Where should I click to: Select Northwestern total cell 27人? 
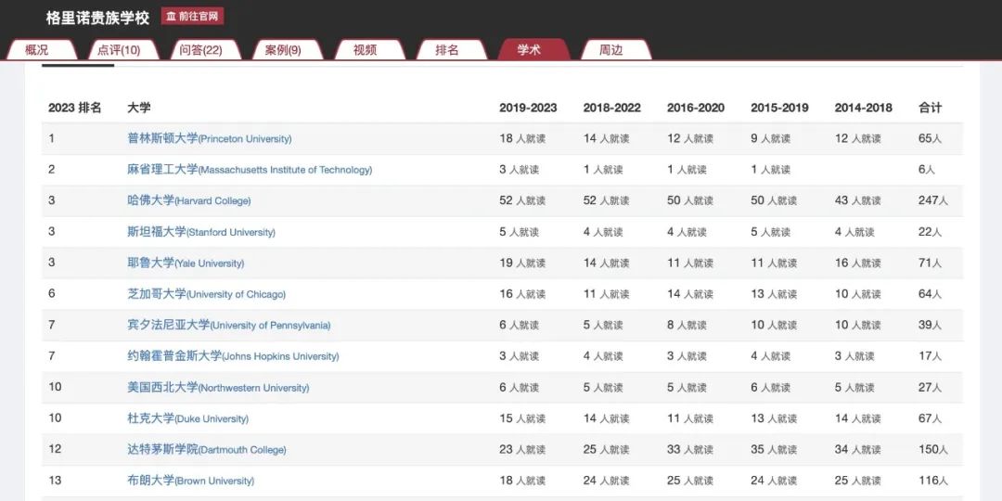(930, 387)
